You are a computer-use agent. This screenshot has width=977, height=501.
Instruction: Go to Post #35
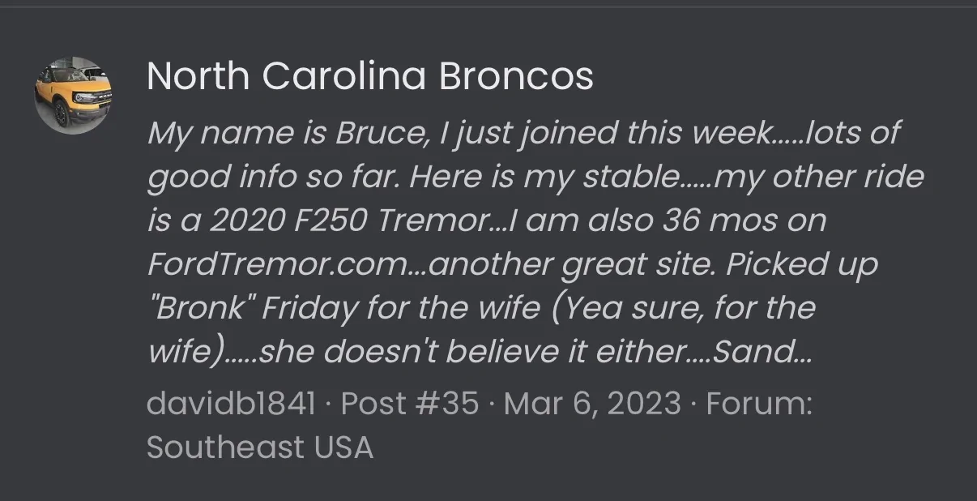point(410,403)
